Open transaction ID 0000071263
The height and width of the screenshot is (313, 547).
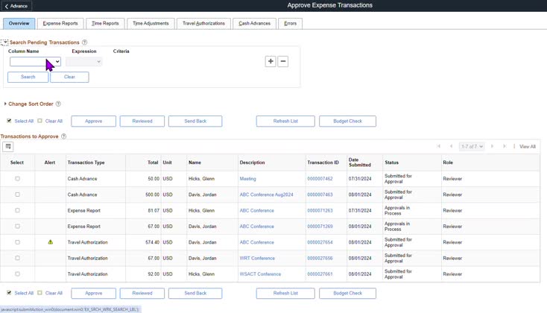pyautogui.click(x=320, y=210)
